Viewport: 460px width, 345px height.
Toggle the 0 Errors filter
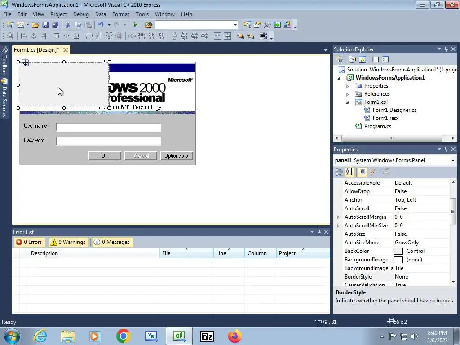pos(29,242)
